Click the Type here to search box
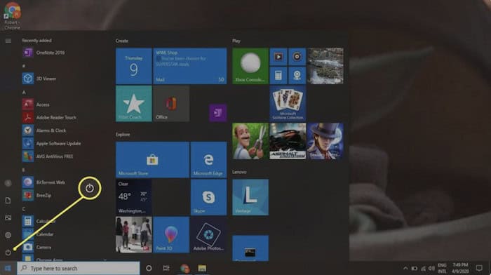The image size is (491, 275). click(x=79, y=269)
